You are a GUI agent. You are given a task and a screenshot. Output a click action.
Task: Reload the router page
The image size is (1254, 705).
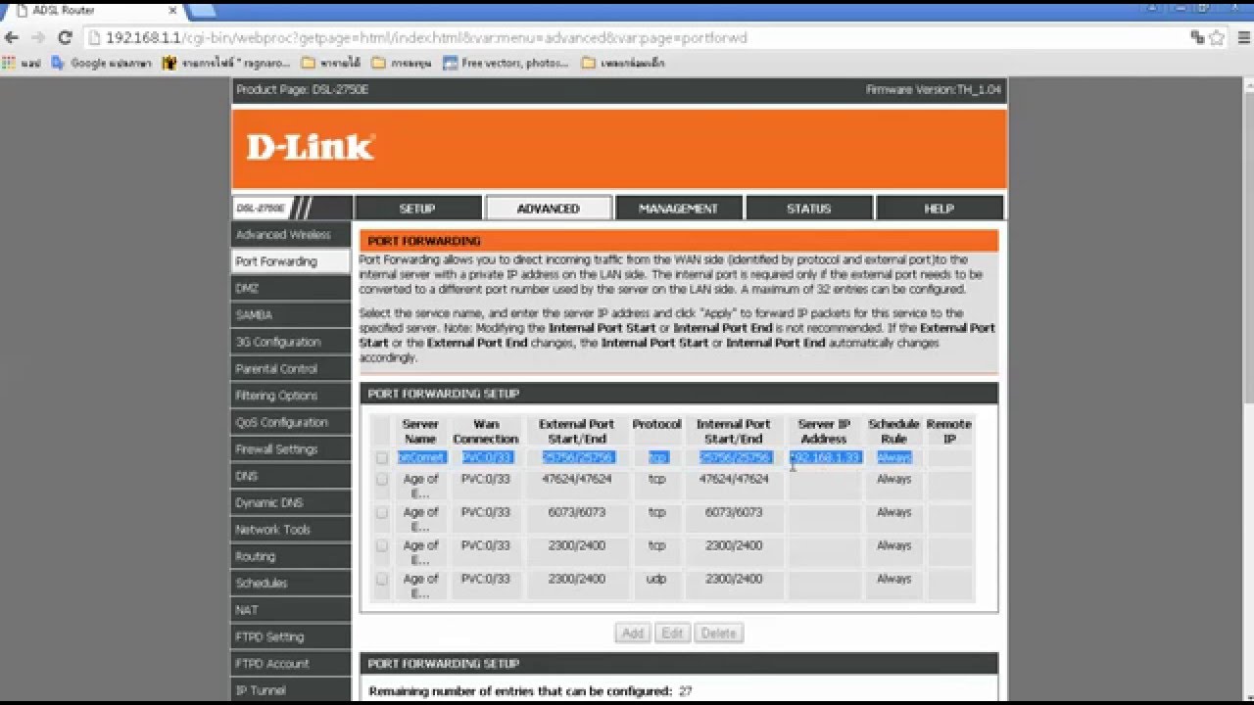coord(65,37)
